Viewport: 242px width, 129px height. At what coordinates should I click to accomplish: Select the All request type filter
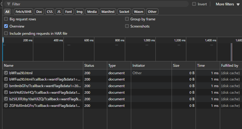pyautogui.click(x=7, y=12)
